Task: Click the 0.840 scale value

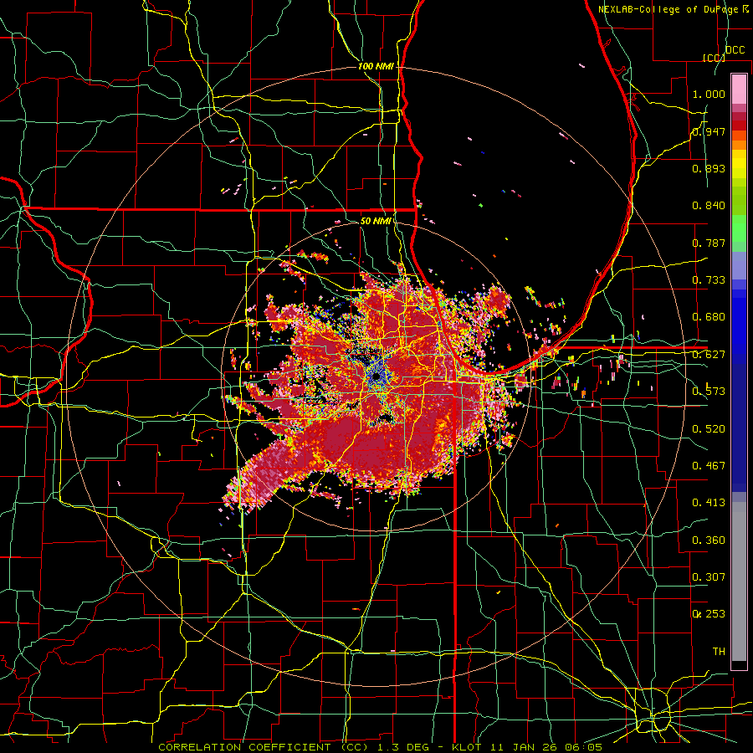Action: (709, 206)
